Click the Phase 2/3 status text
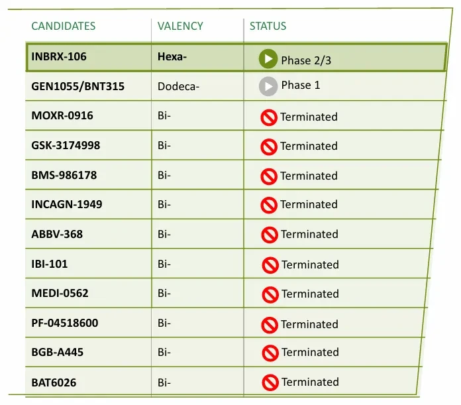 click(x=306, y=60)
